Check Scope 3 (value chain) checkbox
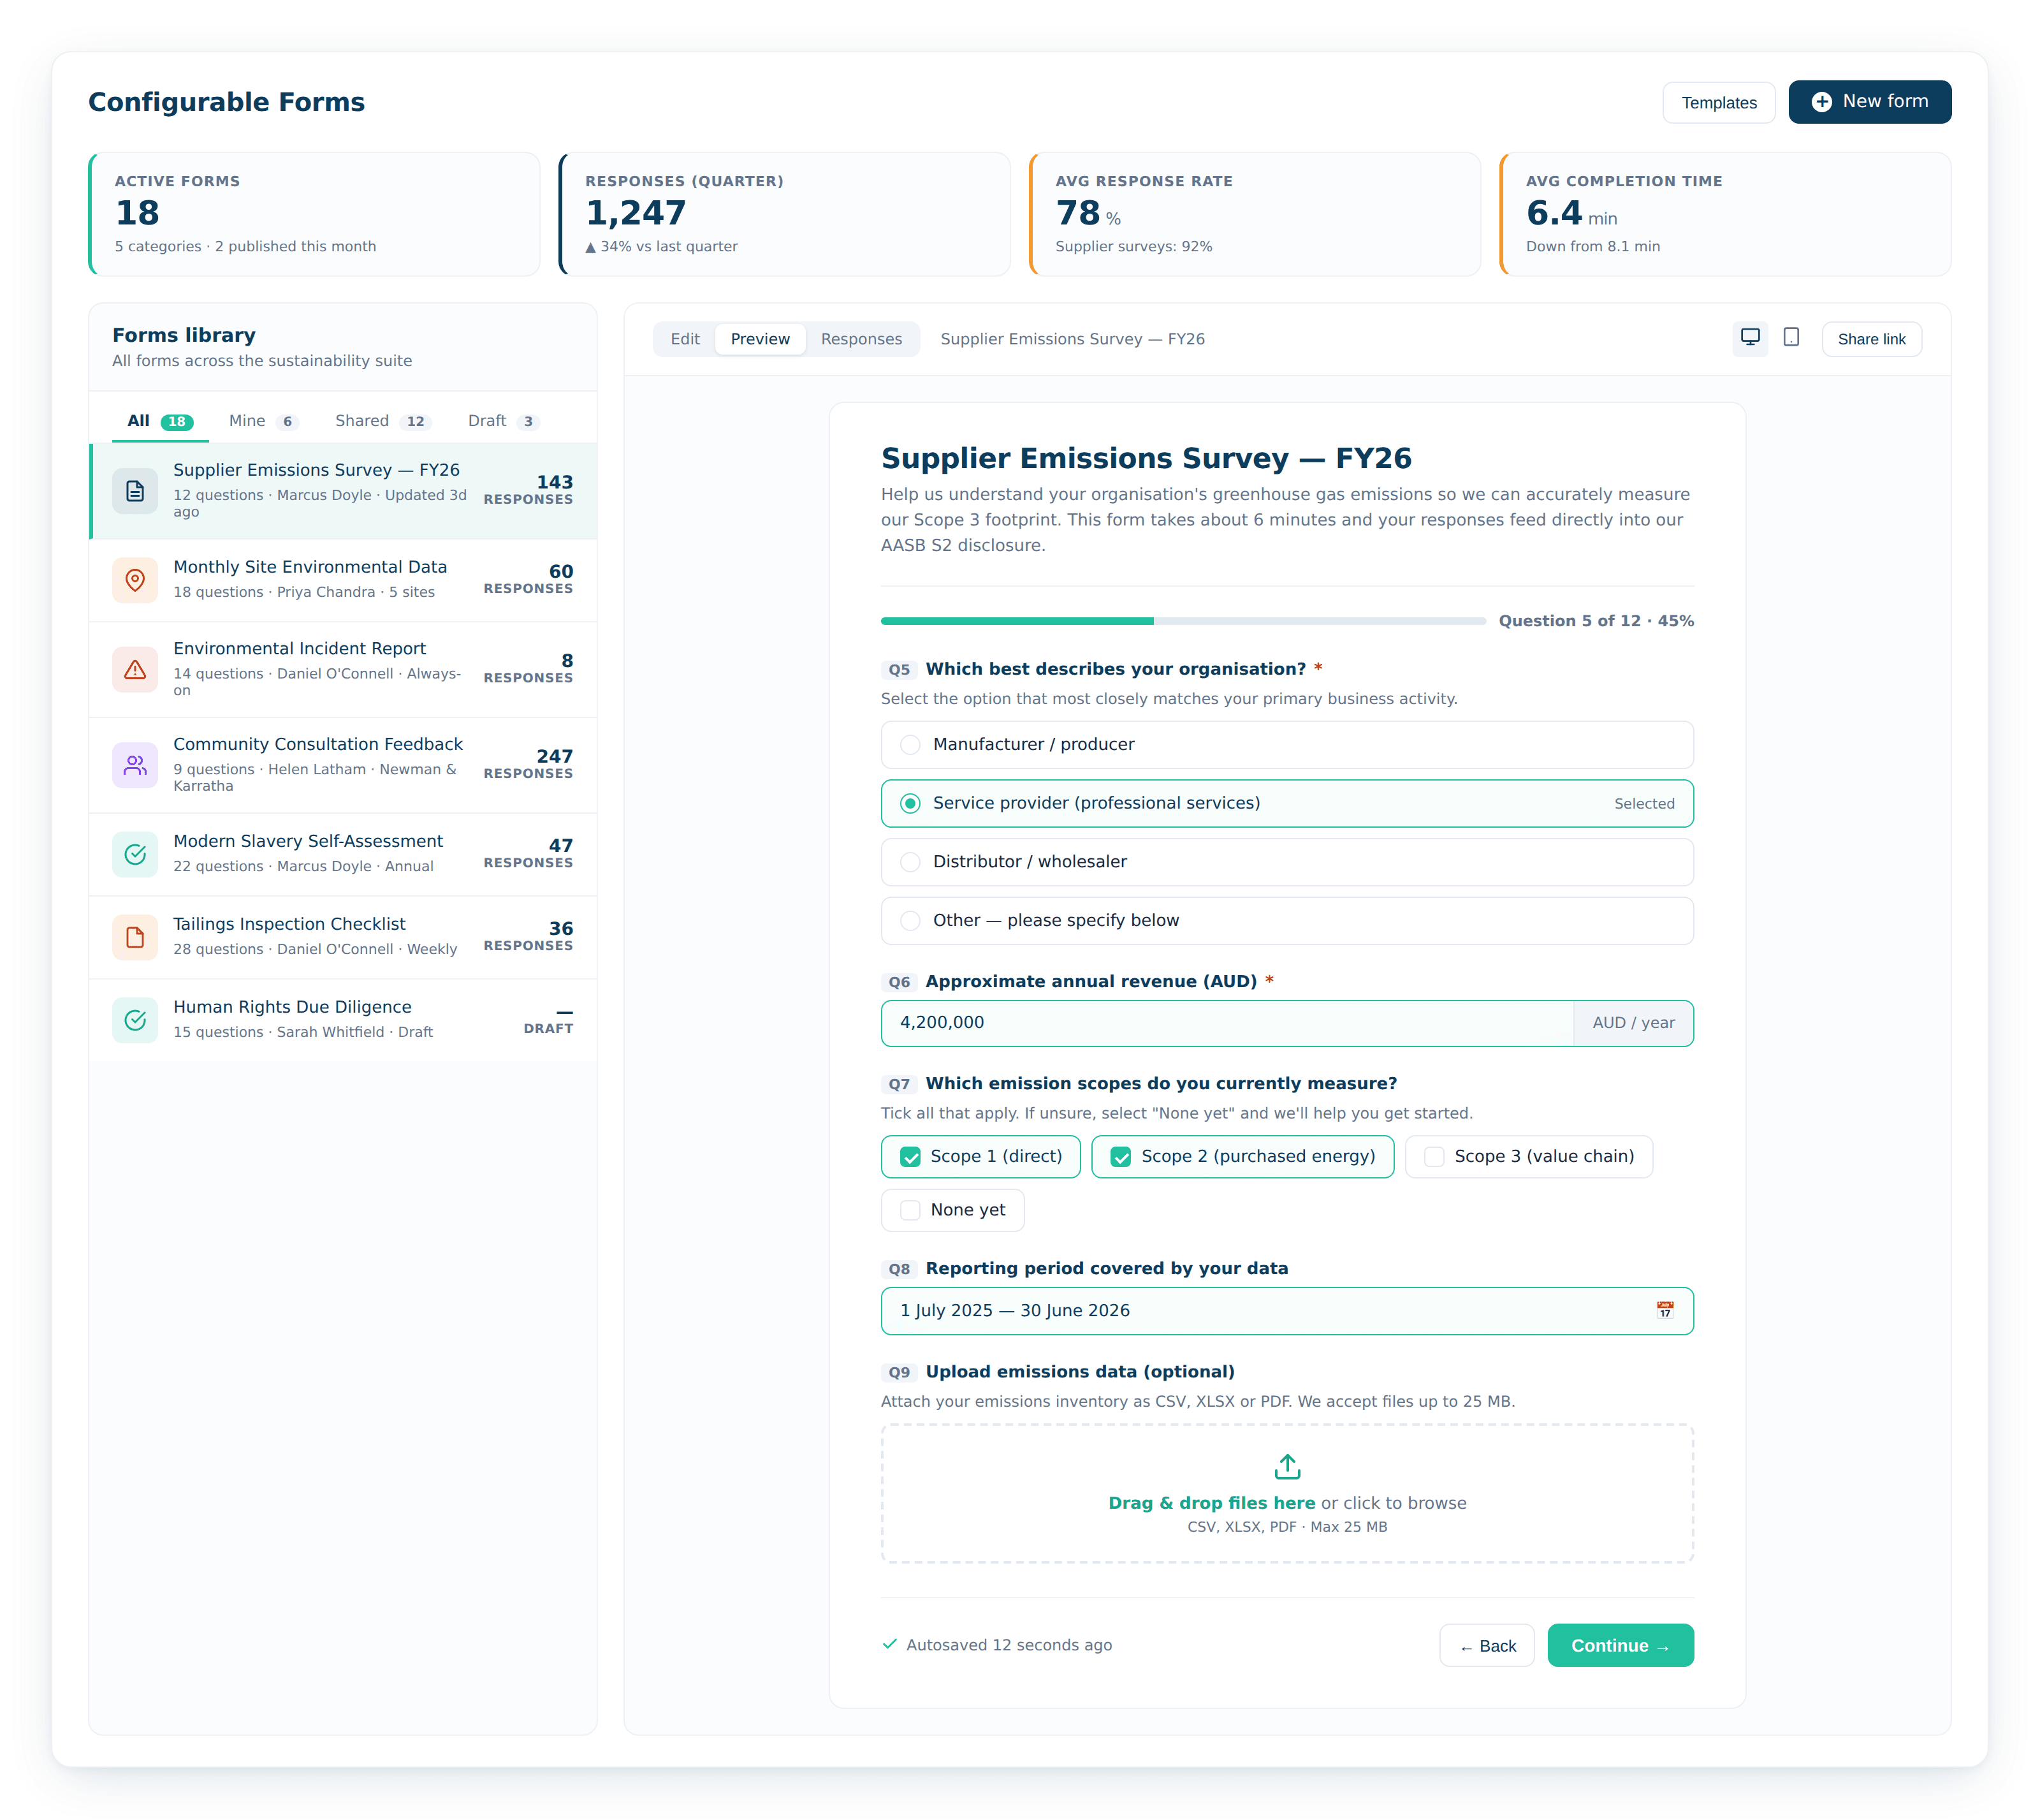Screen dimensions: 2040x1820 [1433, 1157]
